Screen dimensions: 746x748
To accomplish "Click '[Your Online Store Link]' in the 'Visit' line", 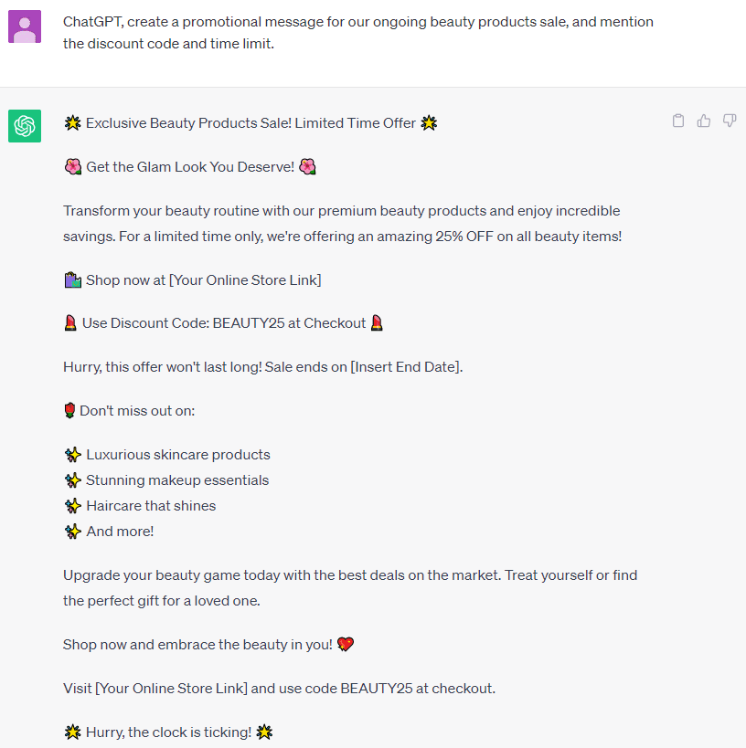I will (x=171, y=689).
